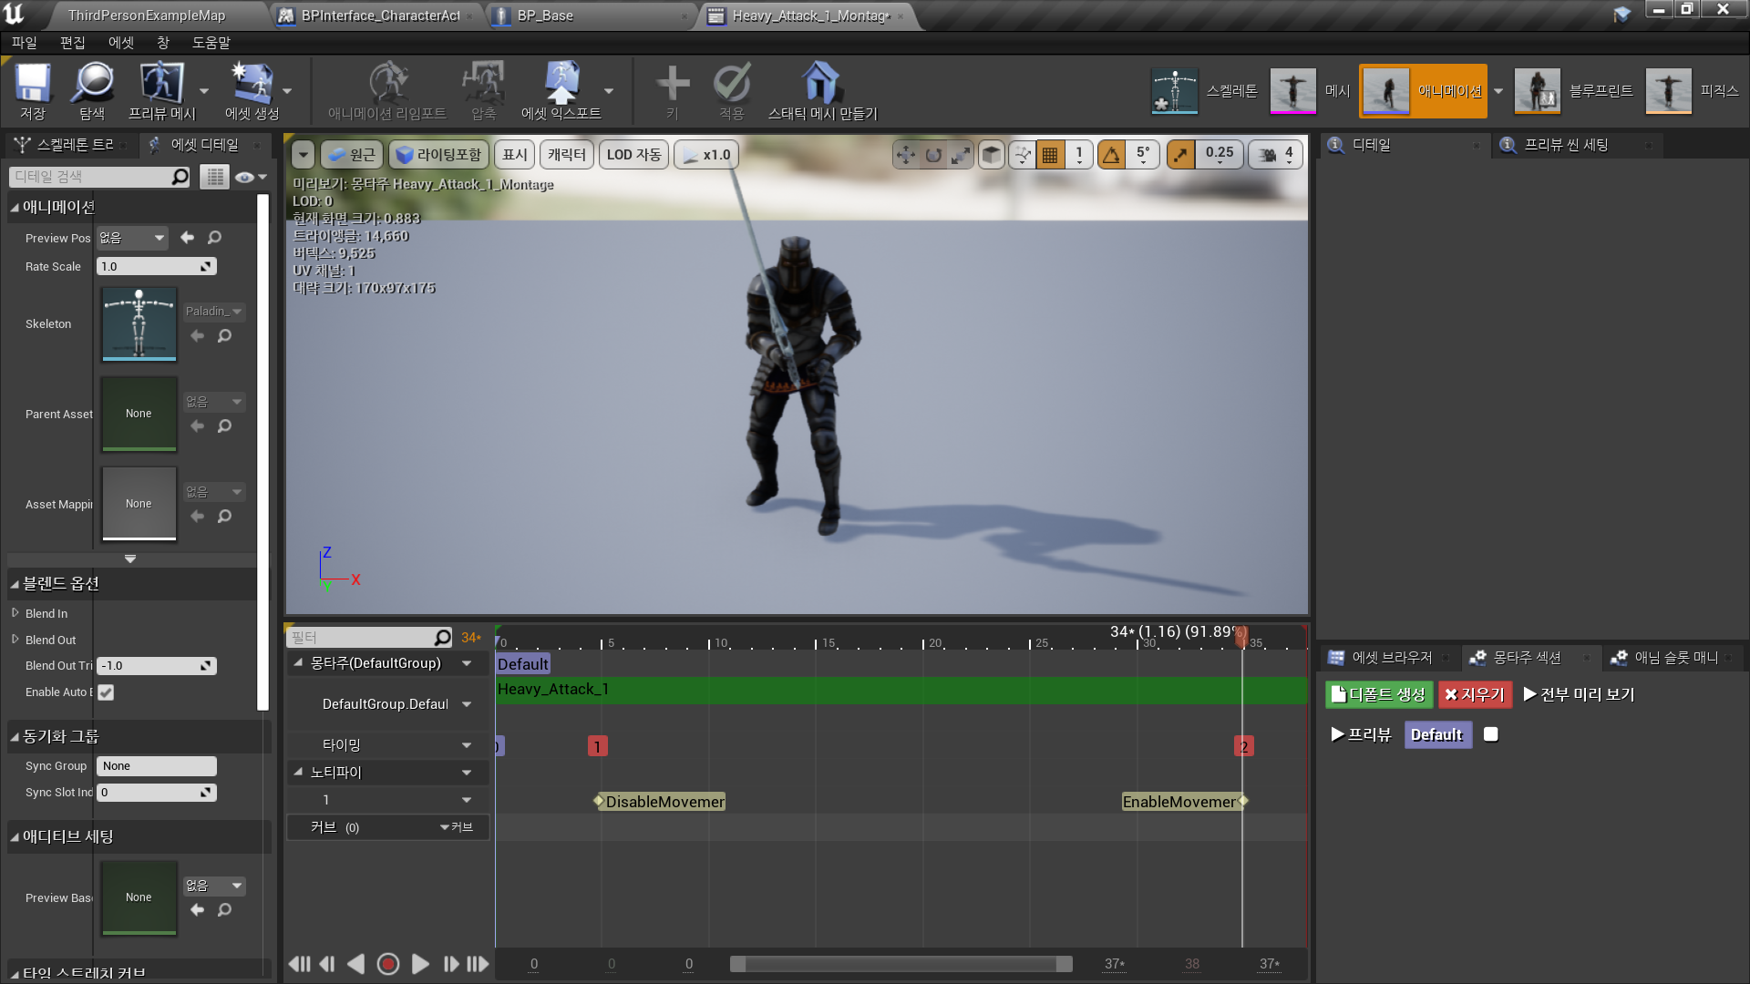Screen dimensions: 1750x984
Task: Expand the Blend In property
Action: coord(15,613)
